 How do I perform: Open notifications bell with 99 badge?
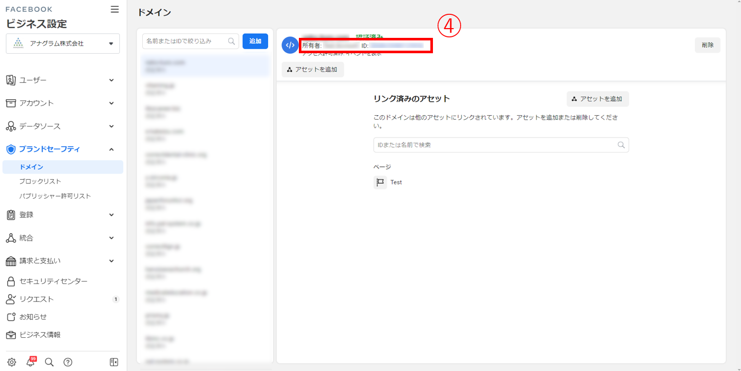pos(31,362)
